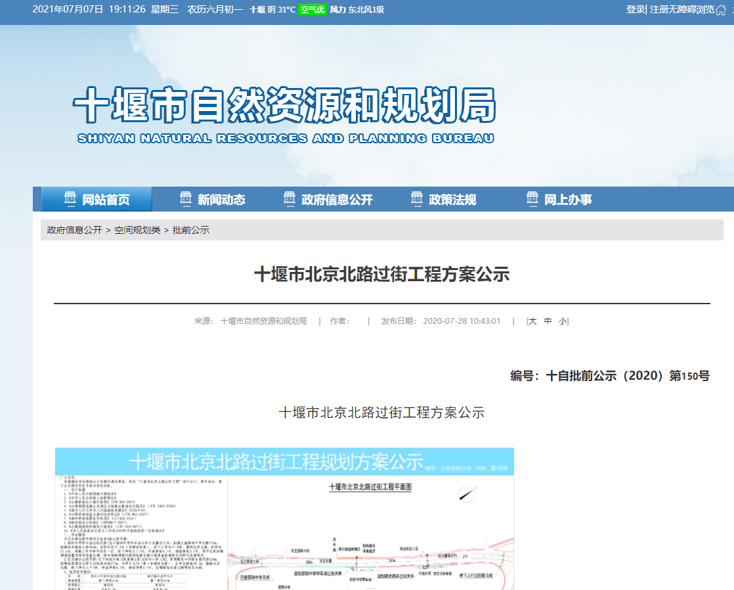Click the publish date 2020-07-28 10:43:01

click(462, 321)
